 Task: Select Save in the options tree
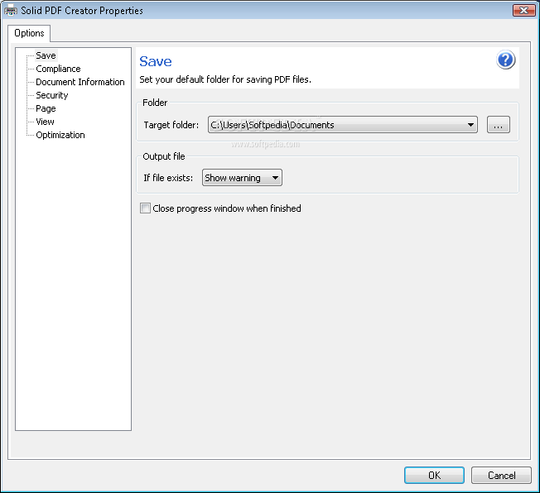click(46, 55)
